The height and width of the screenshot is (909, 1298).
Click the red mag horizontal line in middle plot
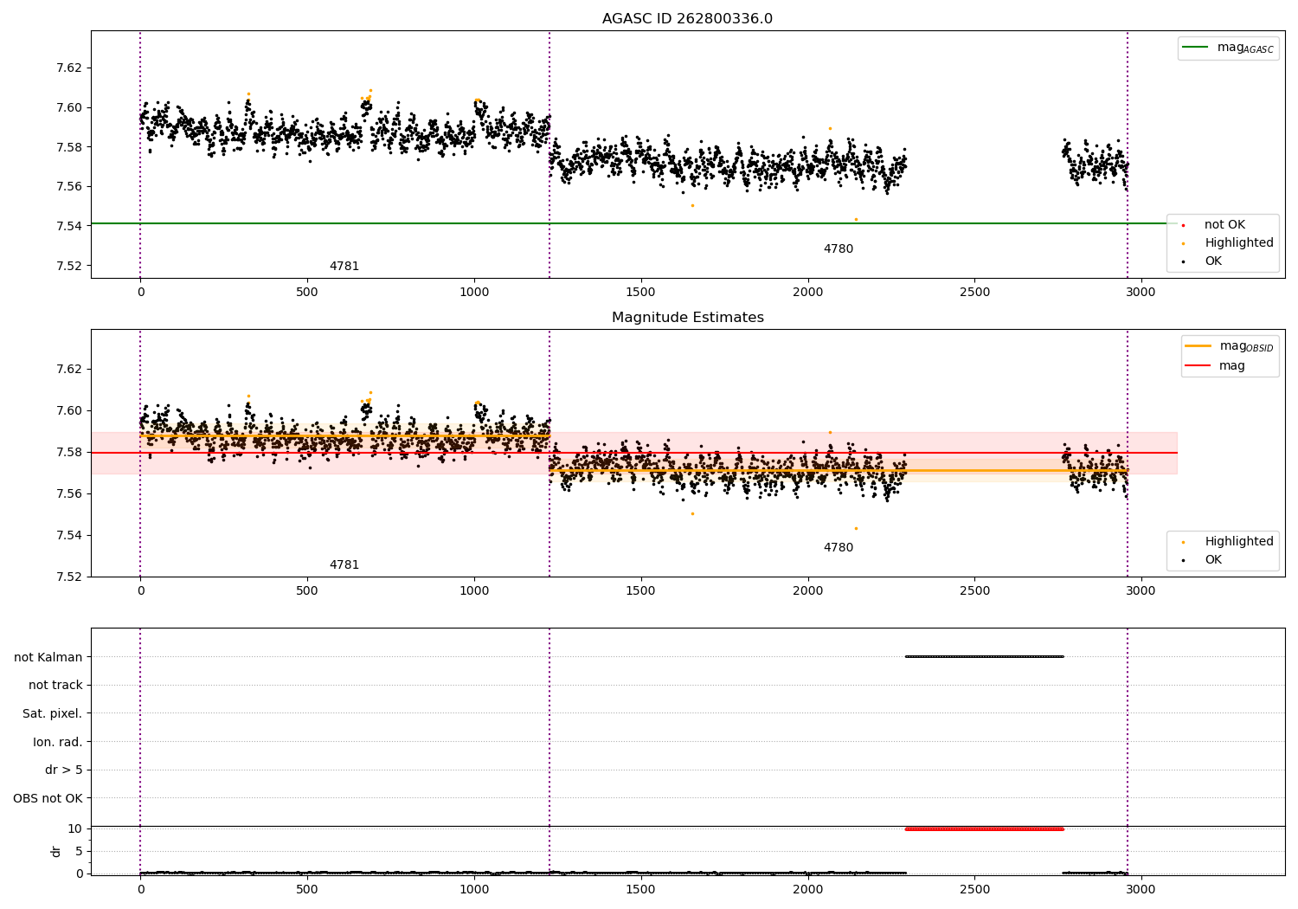pyautogui.click(x=633, y=453)
